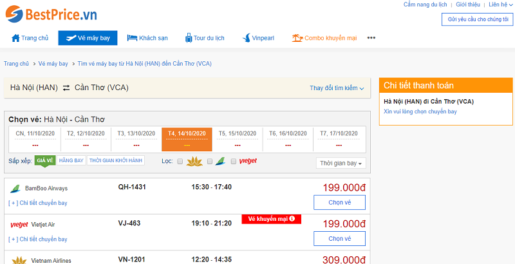Viewport: 515px width, 264px height.
Task: Tick the Bamboo Airways filter checkbox
Action: tap(210, 161)
